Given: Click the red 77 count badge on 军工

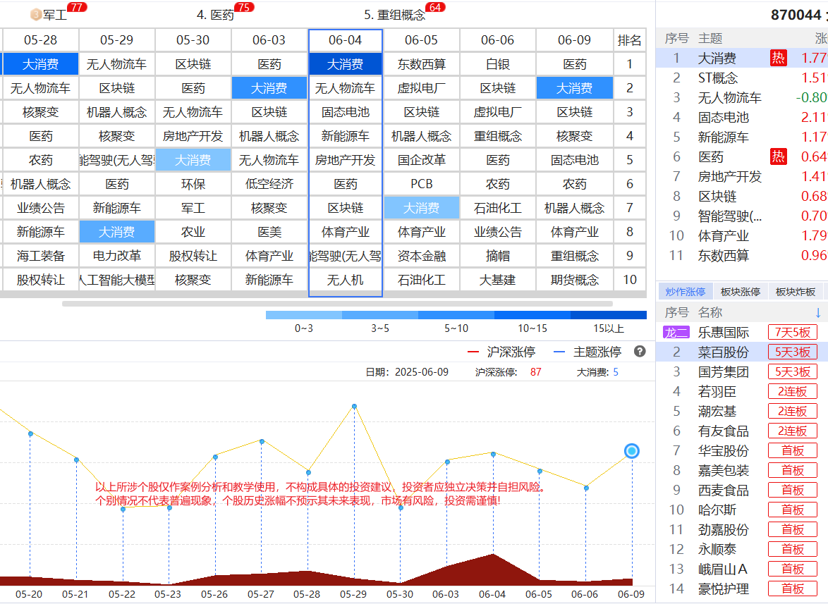Looking at the screenshot, I should click(77, 7).
